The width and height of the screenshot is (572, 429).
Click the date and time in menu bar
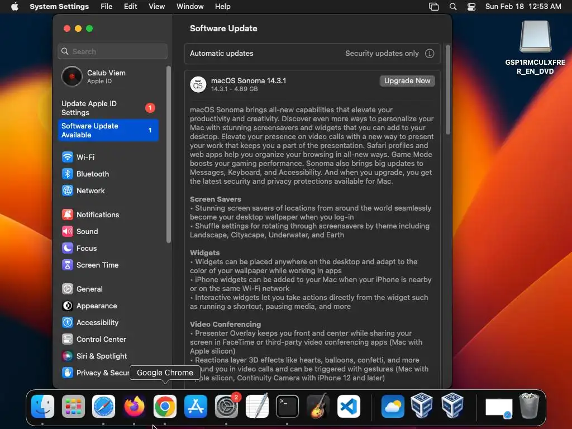point(523,7)
